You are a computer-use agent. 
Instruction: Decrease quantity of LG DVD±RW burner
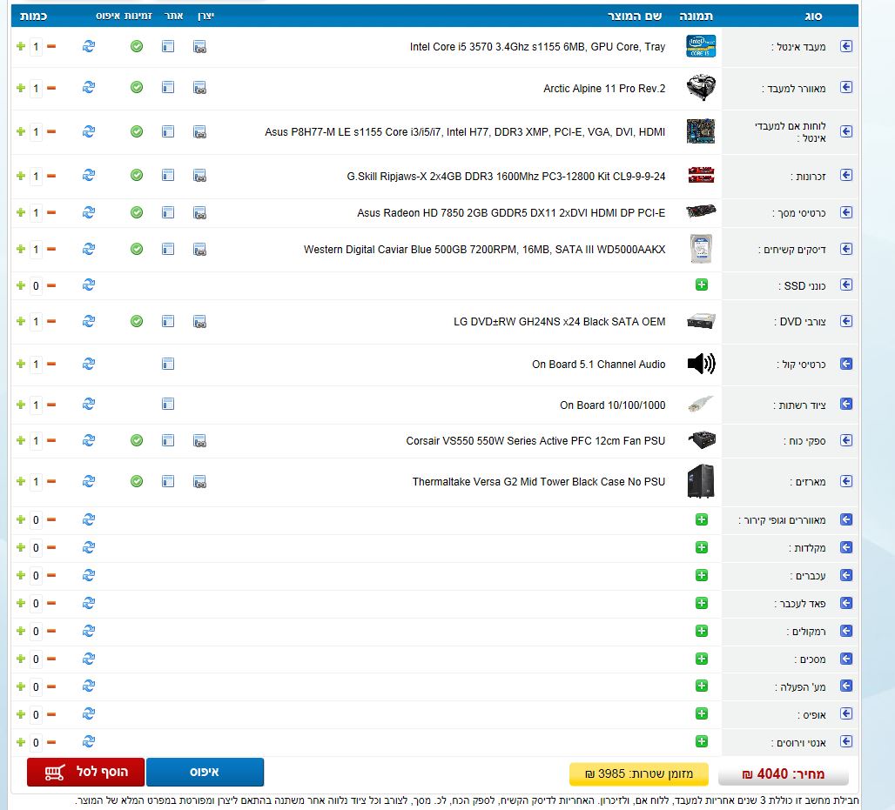tap(50, 322)
